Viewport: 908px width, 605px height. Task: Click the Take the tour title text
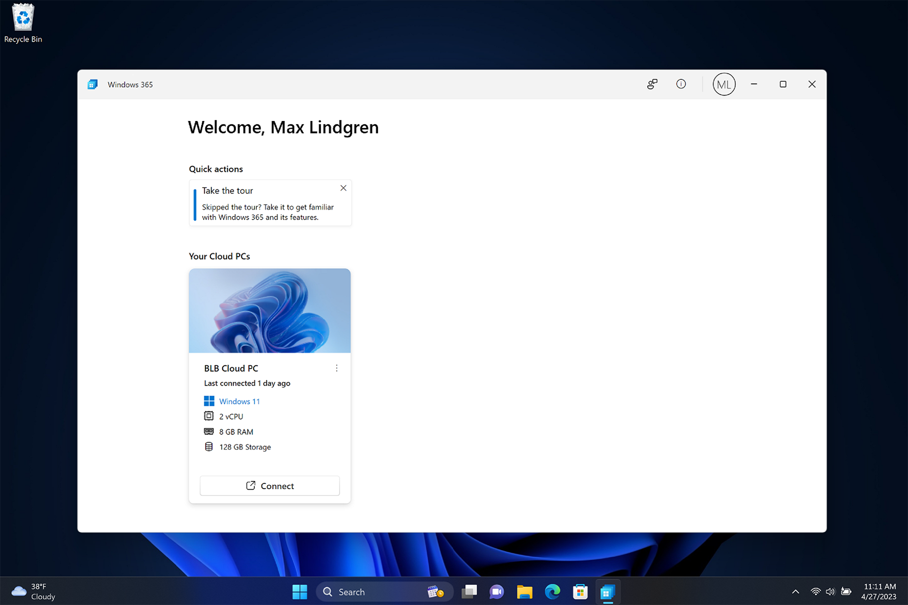point(227,190)
